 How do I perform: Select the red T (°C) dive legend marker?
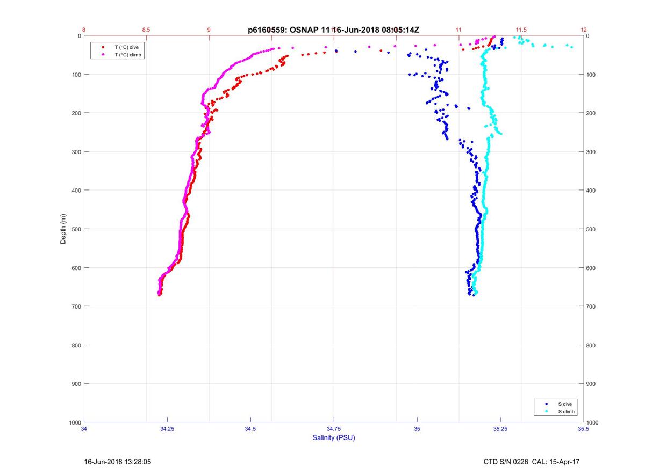[x=103, y=47]
